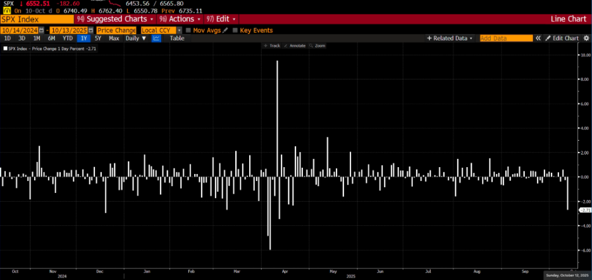
Task: Enable the Mov Avgs checkbox
Action: pos(188,30)
